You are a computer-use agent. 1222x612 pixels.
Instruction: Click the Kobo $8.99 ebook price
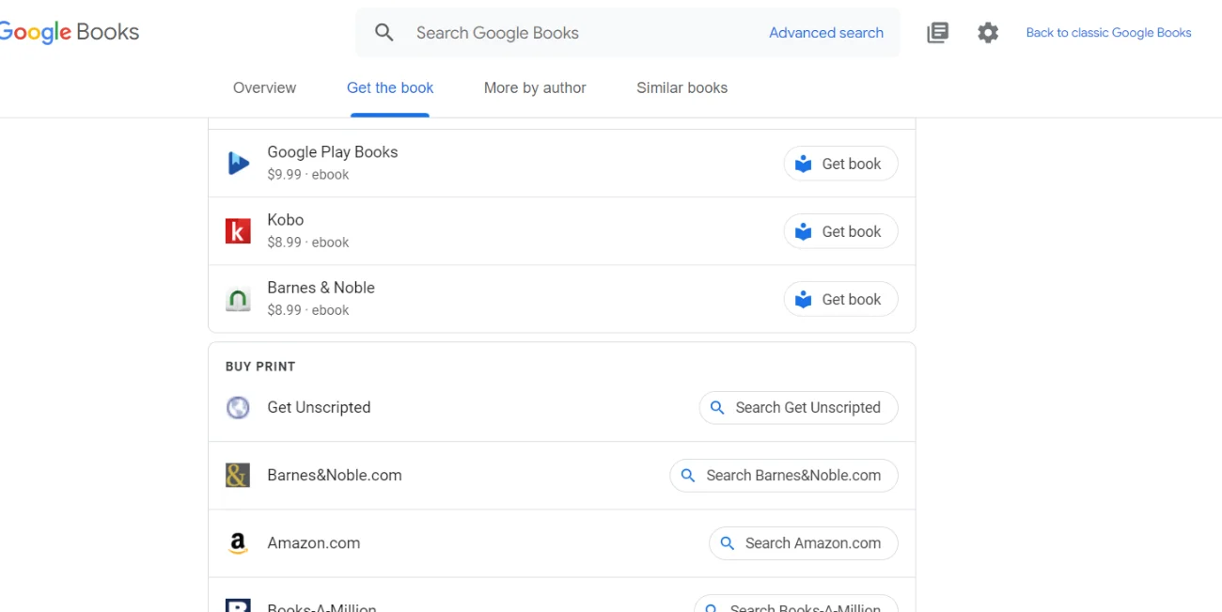[308, 243]
